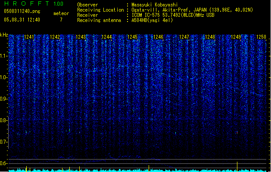This screenshot has width=271, height=172.
Task: Click the 1246 time marker
Action: click(x=158, y=37)
